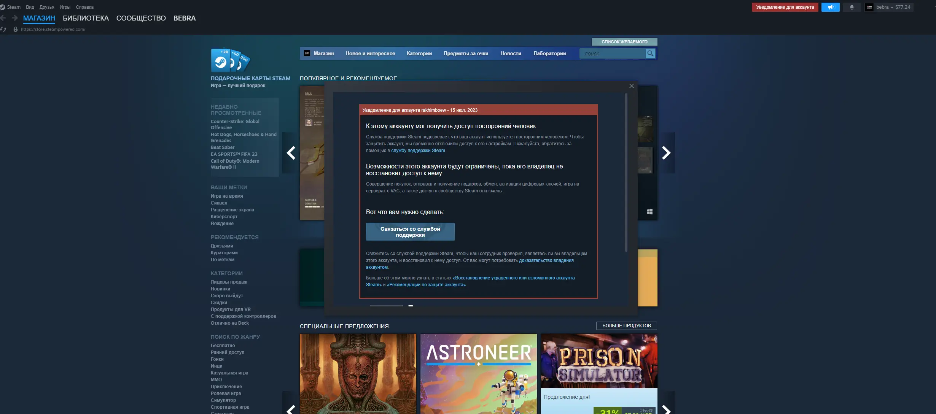Screen dimensions: 936x414
Task: Open Рекомендации по защите аккаунта link
Action: coord(426,285)
